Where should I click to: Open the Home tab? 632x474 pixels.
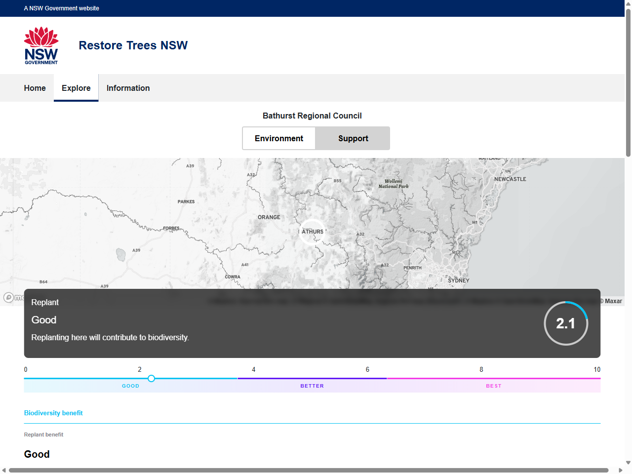(x=35, y=88)
